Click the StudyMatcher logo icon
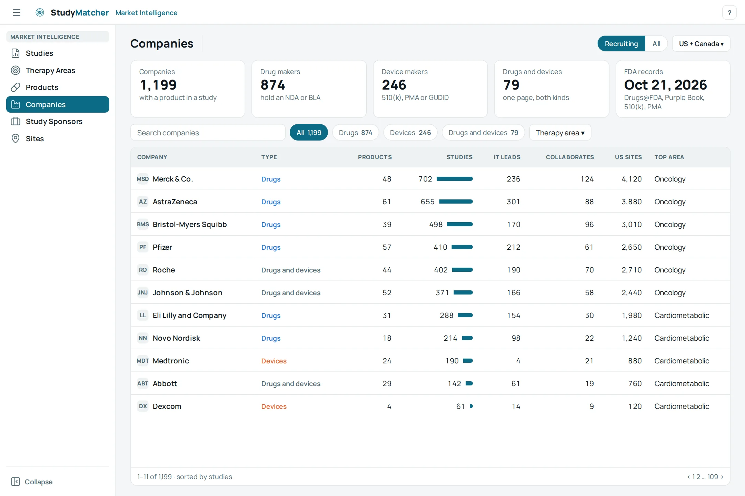 [x=40, y=13]
